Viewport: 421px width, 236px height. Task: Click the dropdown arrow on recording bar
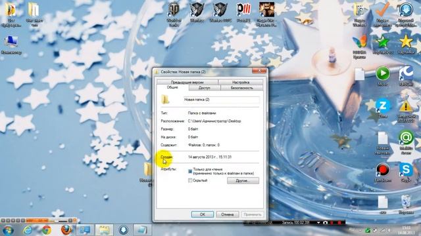tap(318, 223)
